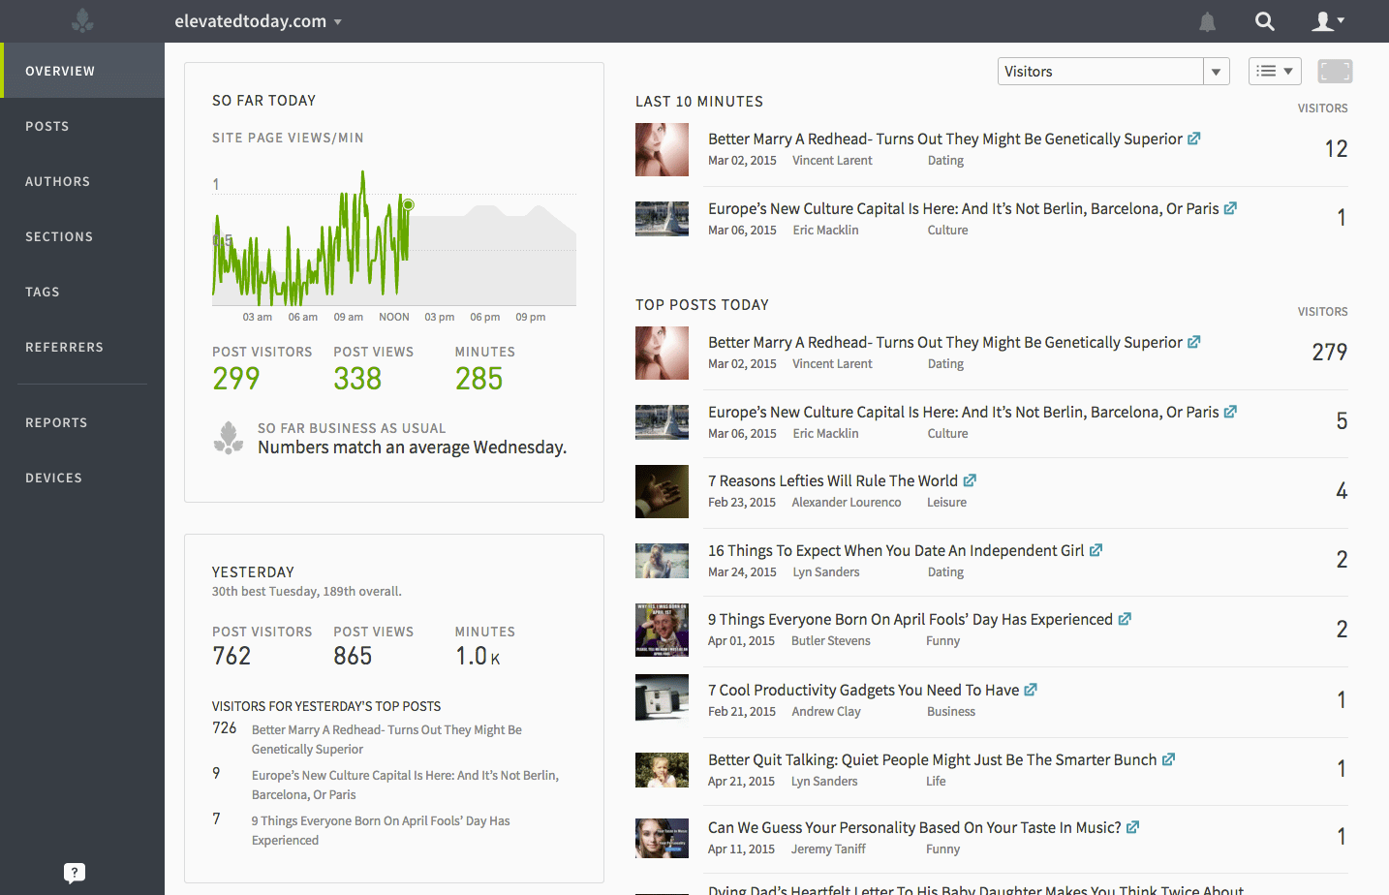The image size is (1389, 895).
Task: Click Redhead post title in Last 10 Minutes
Action: click(945, 139)
